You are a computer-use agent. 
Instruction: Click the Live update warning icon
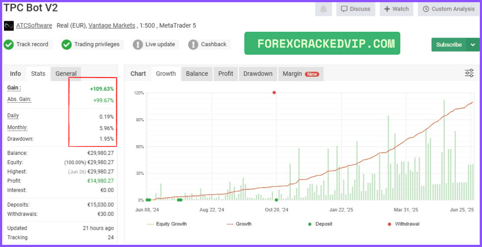click(x=138, y=45)
